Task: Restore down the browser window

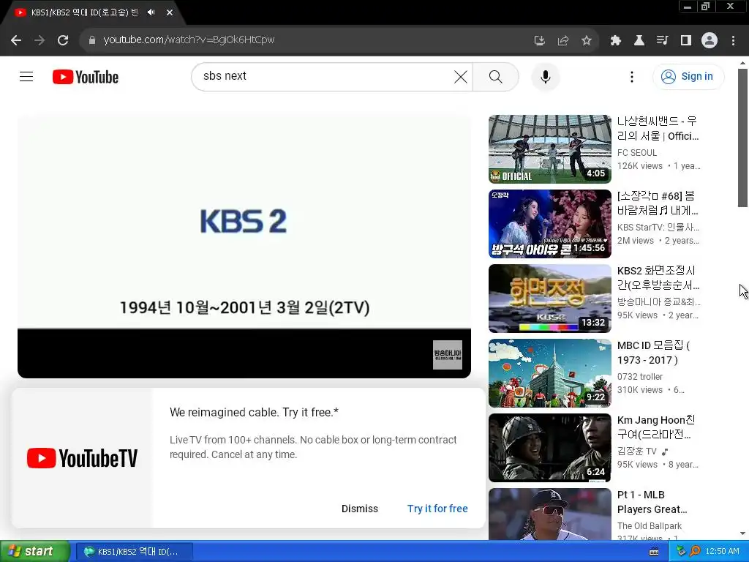Action: pyautogui.click(x=705, y=6)
